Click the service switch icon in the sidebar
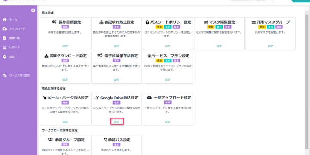The image size is (310, 155). pyautogui.click(x=5, y=75)
